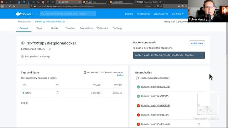Viewport: 228px width, 128px height.
Task: Click the green latest tag status dot
Action: 23,93
